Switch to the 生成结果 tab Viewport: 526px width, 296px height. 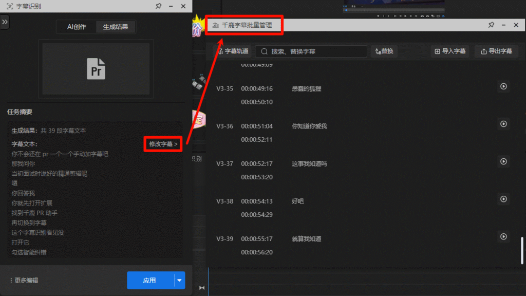(x=117, y=27)
